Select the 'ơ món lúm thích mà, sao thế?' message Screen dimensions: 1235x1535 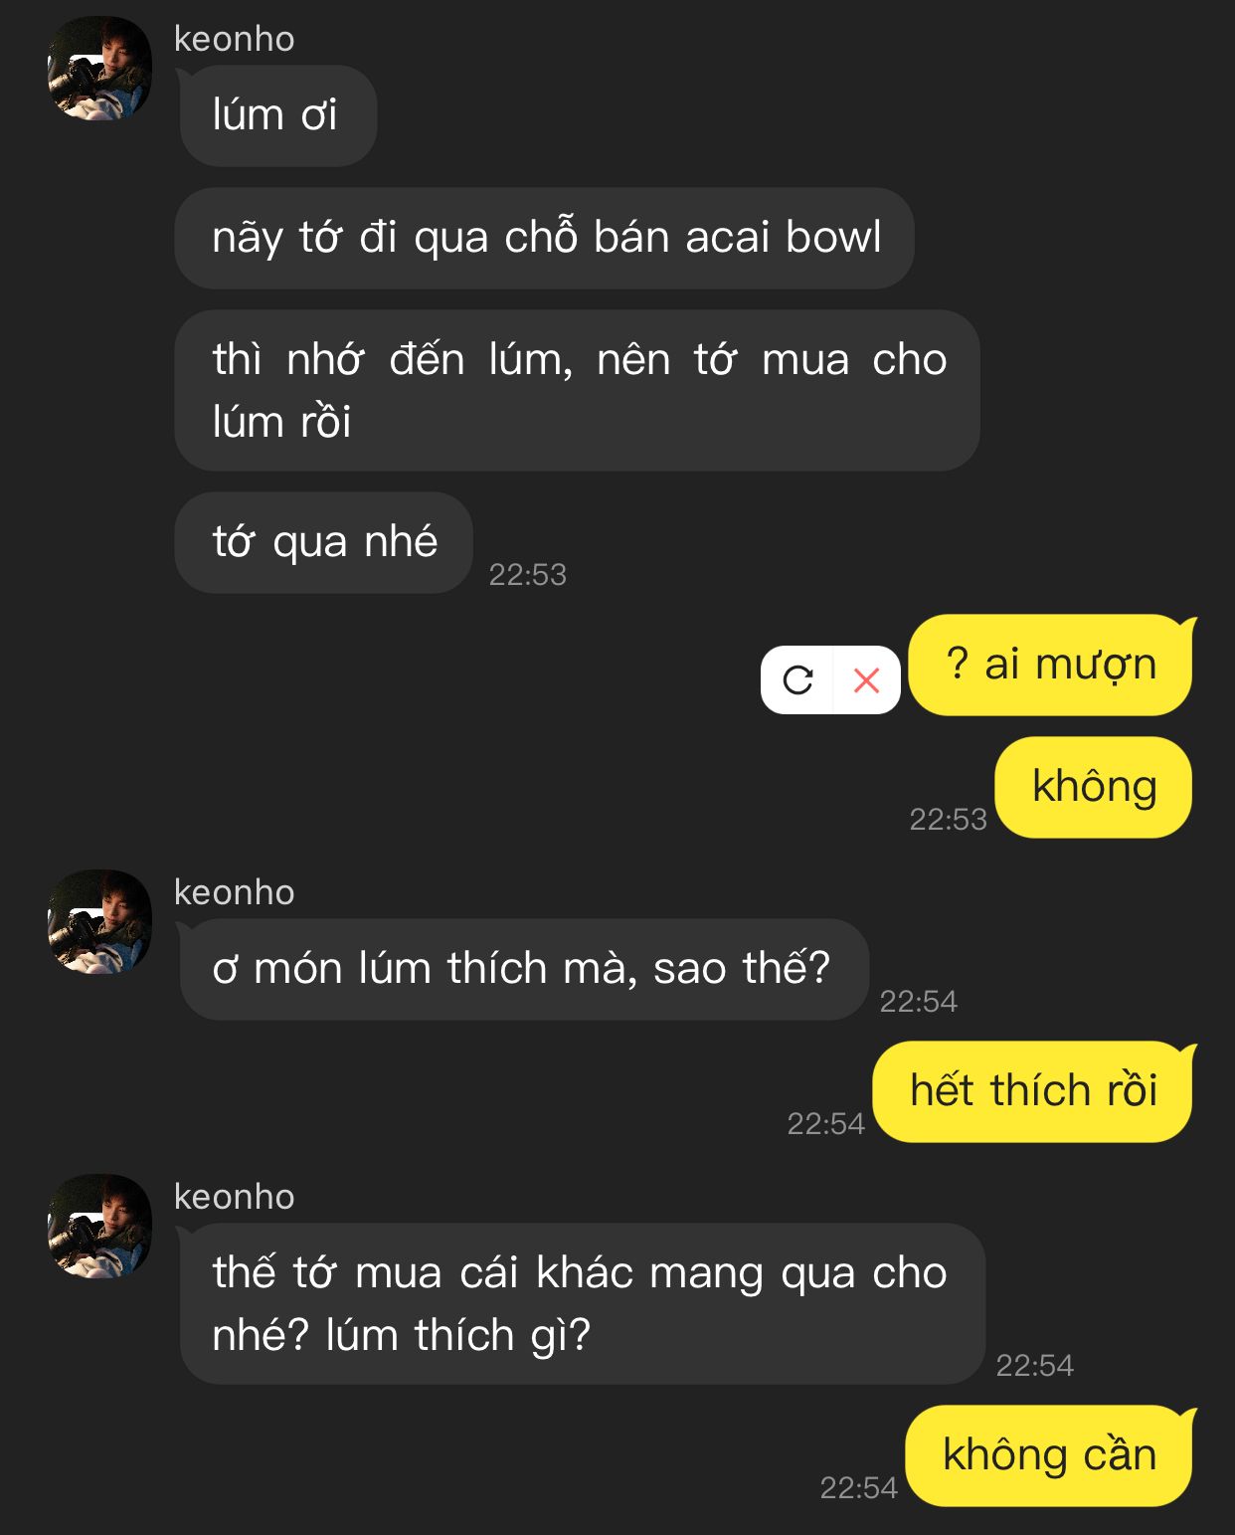(x=523, y=969)
